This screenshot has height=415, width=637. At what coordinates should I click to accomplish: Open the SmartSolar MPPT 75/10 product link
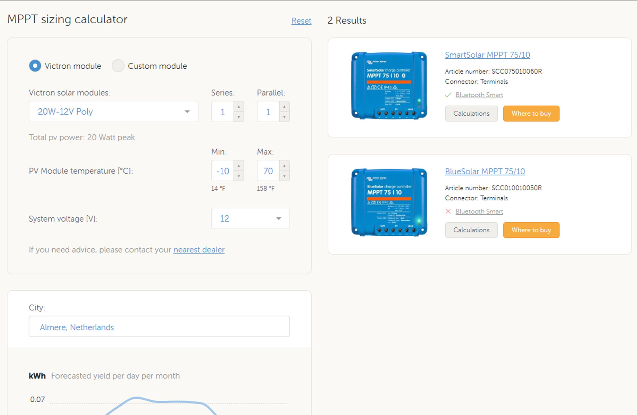[x=488, y=55]
